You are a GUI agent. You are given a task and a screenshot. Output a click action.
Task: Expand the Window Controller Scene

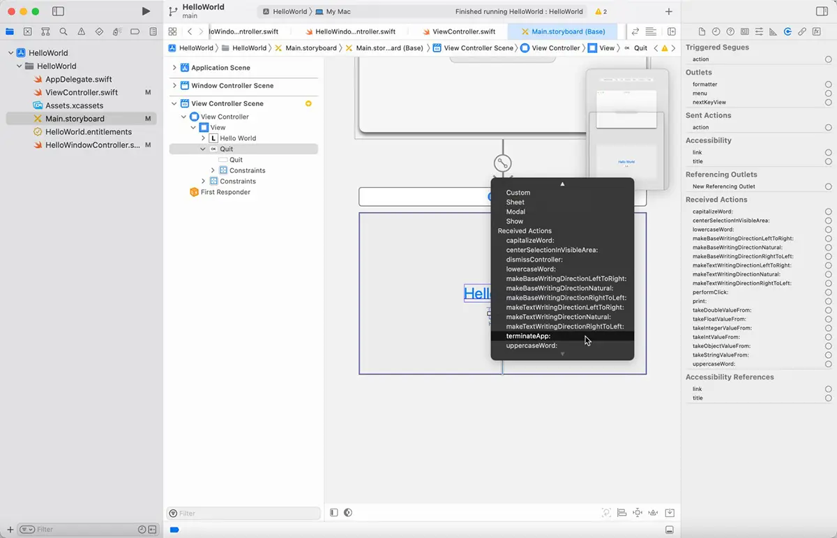point(174,86)
